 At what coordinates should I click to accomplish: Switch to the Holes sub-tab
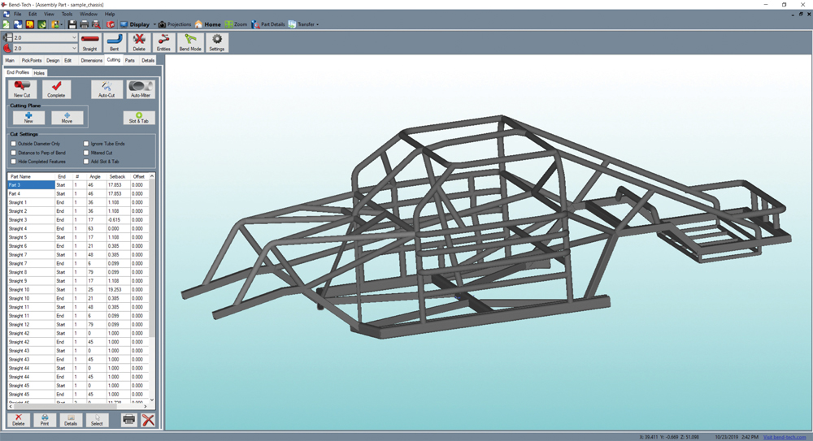(39, 73)
